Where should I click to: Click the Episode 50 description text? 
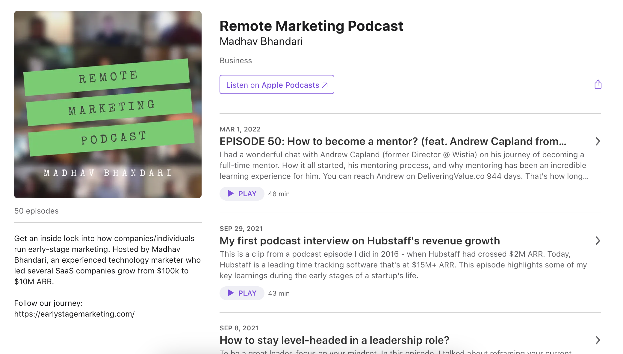pyautogui.click(x=404, y=165)
